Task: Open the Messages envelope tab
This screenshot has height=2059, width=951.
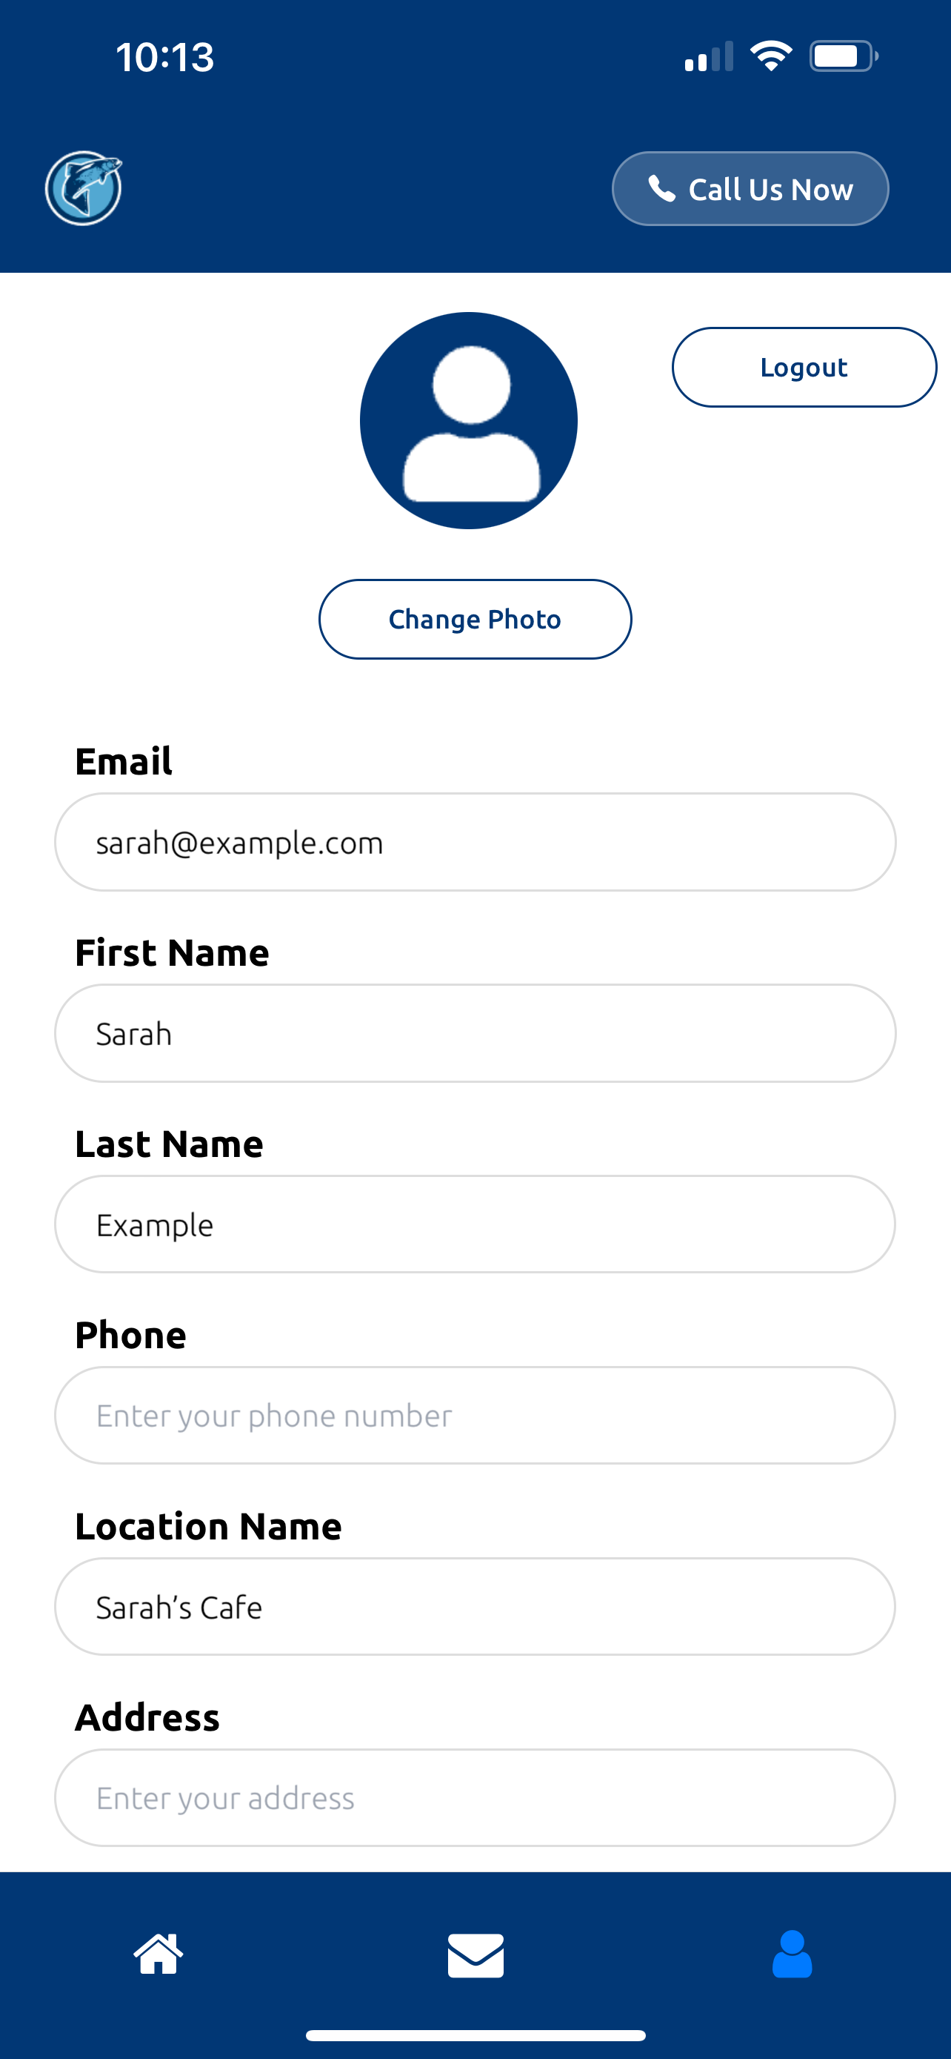Action: tap(476, 1955)
